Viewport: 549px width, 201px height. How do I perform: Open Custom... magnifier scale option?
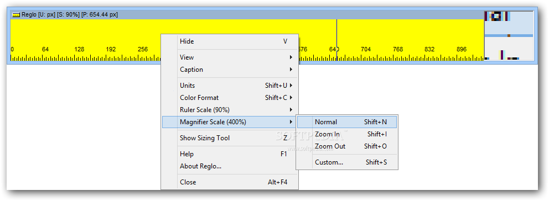(x=347, y=162)
